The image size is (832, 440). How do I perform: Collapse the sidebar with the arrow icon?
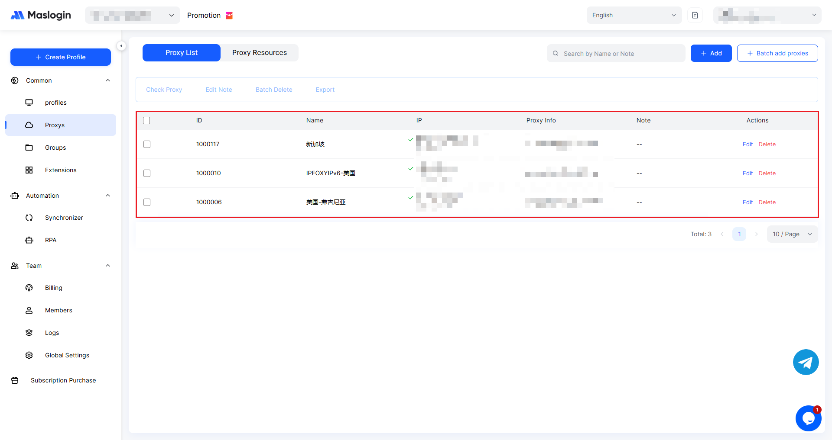[121, 46]
